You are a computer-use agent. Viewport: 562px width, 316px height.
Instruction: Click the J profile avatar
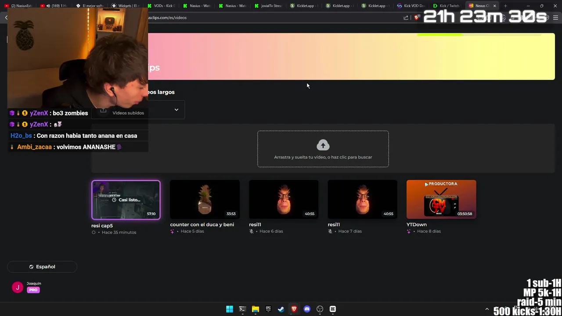coord(18,287)
